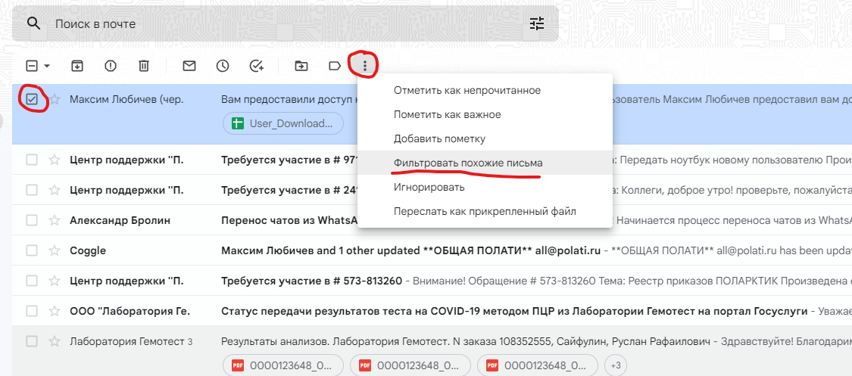Viewport: 852px width, 376px height.
Task: Click the +3 more attachments chip
Action: coord(616,365)
